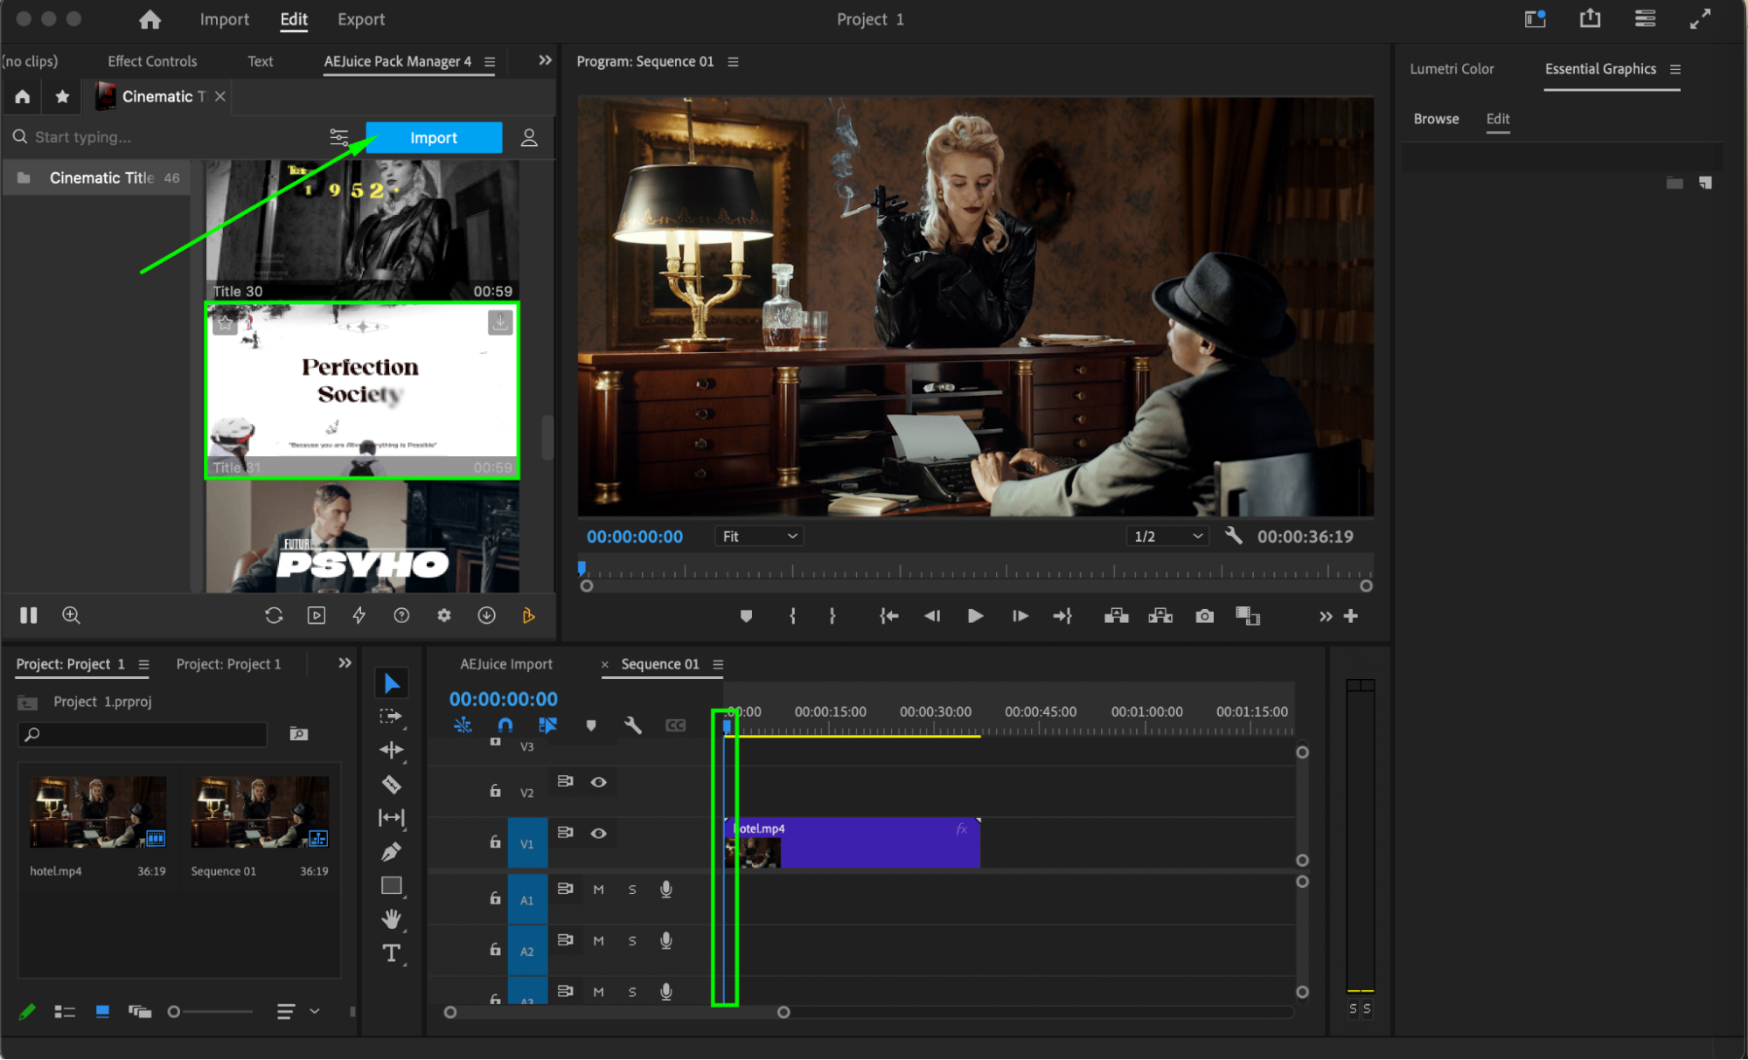Select the Pen tool in toolbar
The height and width of the screenshot is (1060, 1748).
[391, 851]
